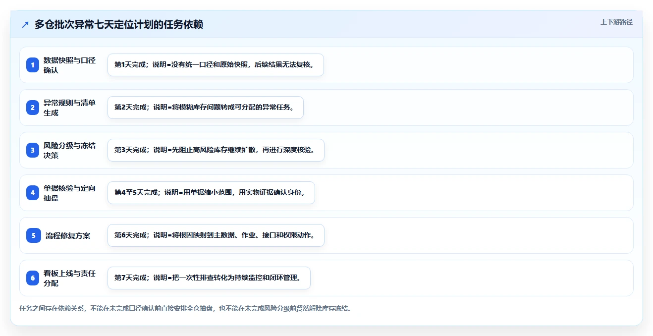Select step number badge 2
The image size is (653, 336).
(33, 108)
